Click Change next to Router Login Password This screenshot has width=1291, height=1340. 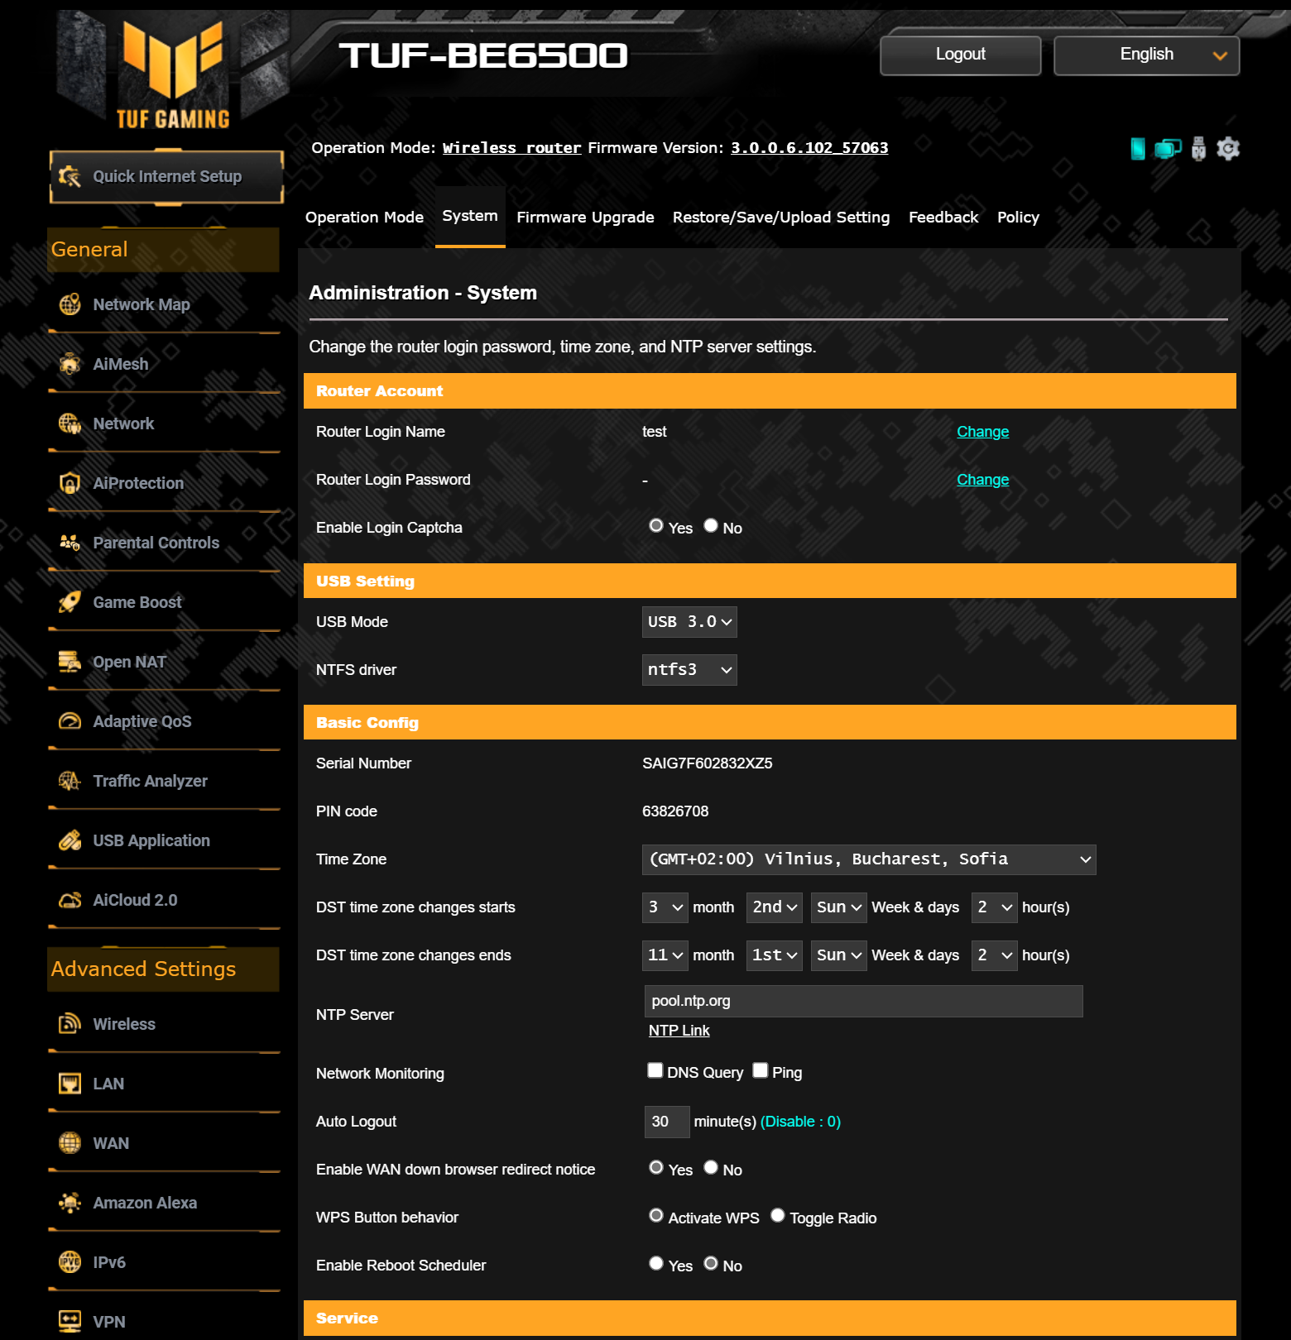pos(983,480)
